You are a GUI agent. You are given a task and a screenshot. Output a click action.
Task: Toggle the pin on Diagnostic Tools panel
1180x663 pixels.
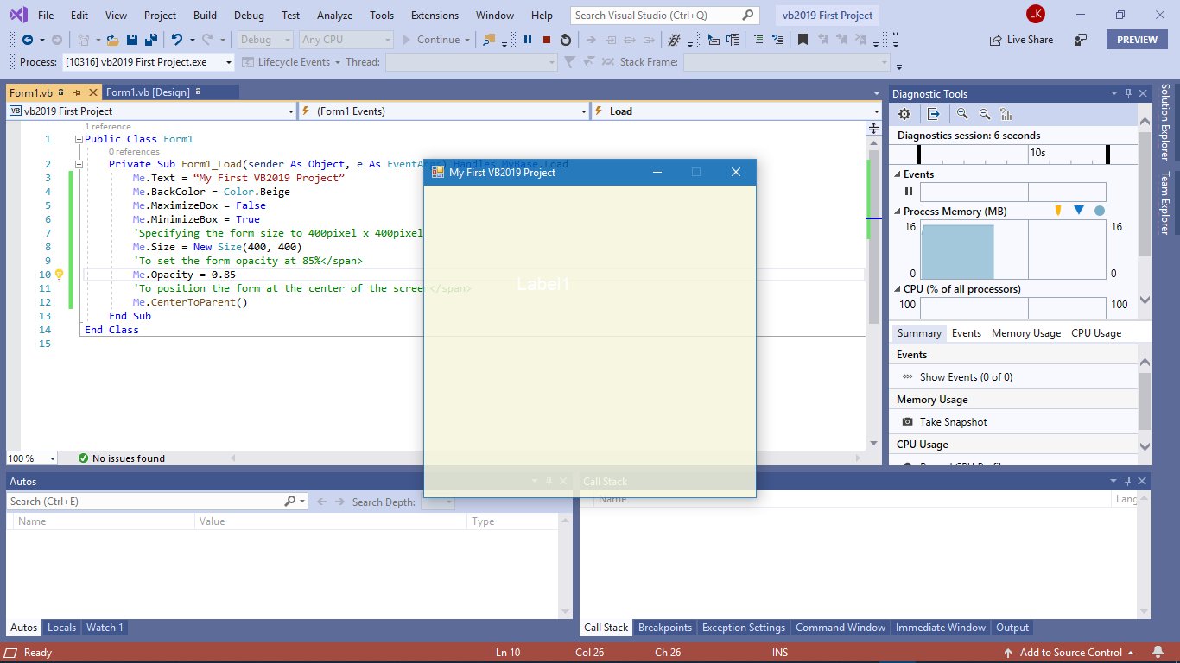click(x=1128, y=92)
